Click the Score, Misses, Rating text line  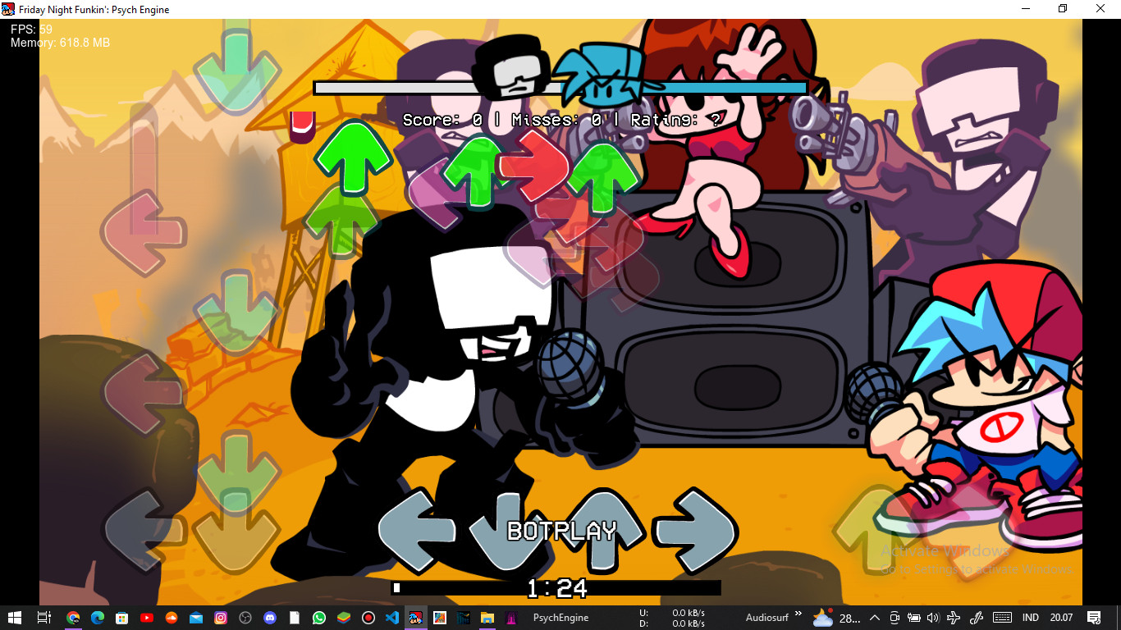tap(562, 120)
